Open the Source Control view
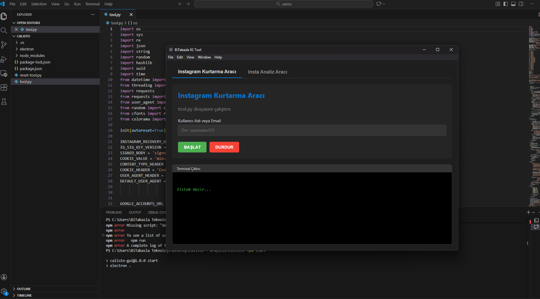 4,45
